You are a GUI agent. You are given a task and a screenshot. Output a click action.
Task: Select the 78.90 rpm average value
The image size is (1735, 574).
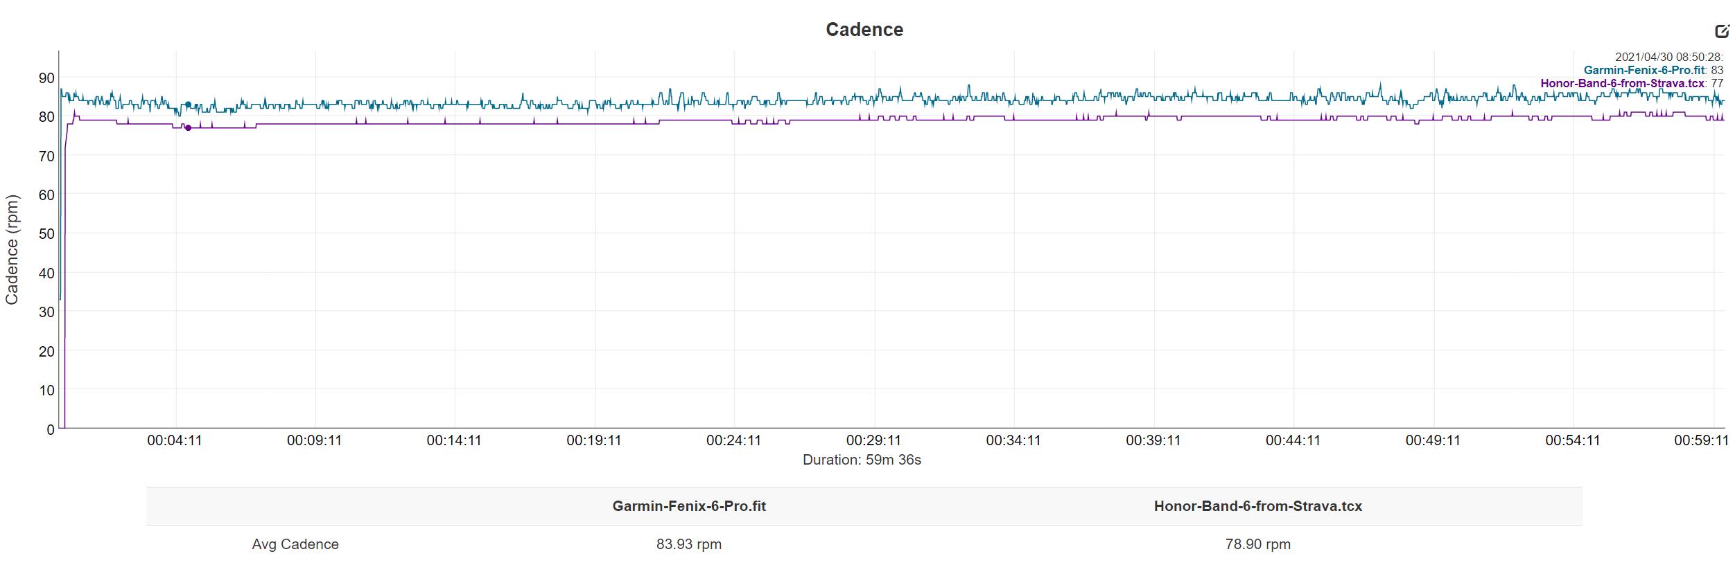(x=1257, y=544)
